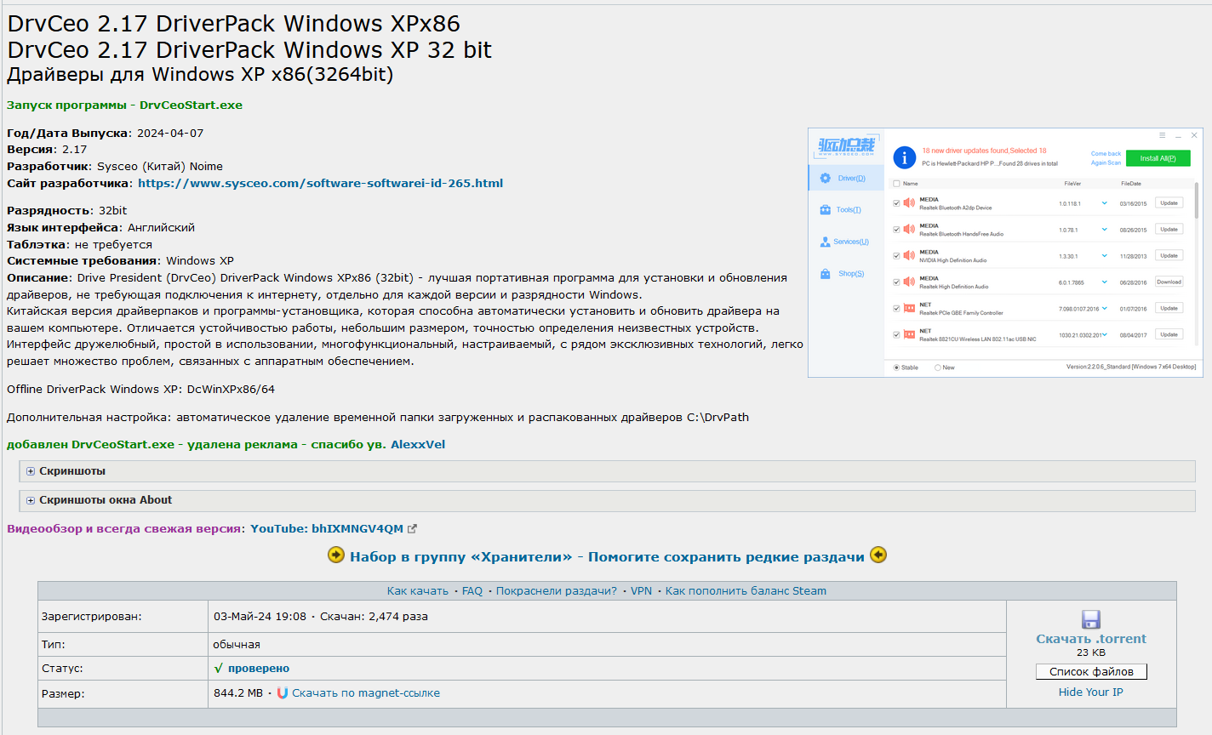This screenshot has width=1212, height=735.
Task: Open 'Как пополнить баланс Steam' link
Action: click(746, 591)
